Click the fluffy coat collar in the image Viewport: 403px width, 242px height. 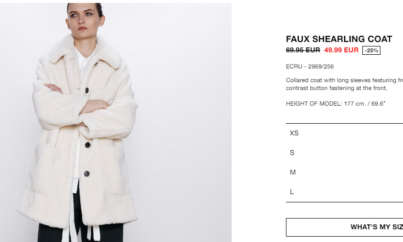[x=85, y=53]
